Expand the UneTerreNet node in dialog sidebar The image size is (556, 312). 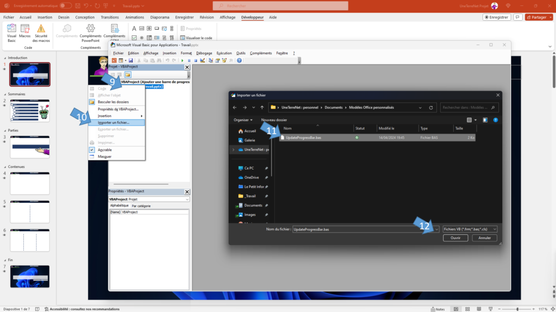point(233,150)
